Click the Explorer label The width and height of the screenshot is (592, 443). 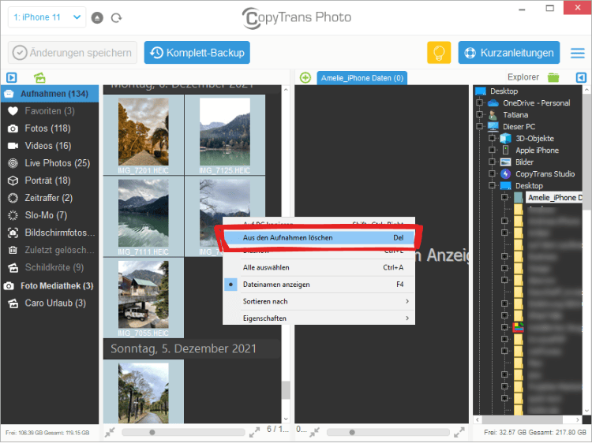point(523,77)
